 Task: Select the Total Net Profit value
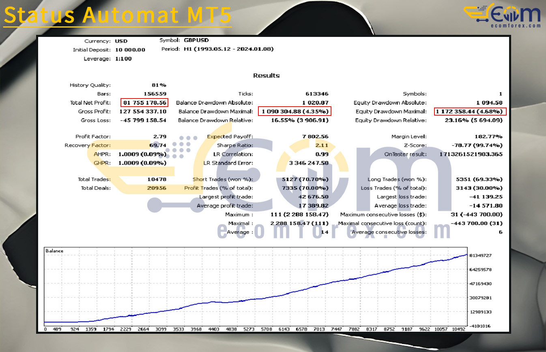coord(144,103)
